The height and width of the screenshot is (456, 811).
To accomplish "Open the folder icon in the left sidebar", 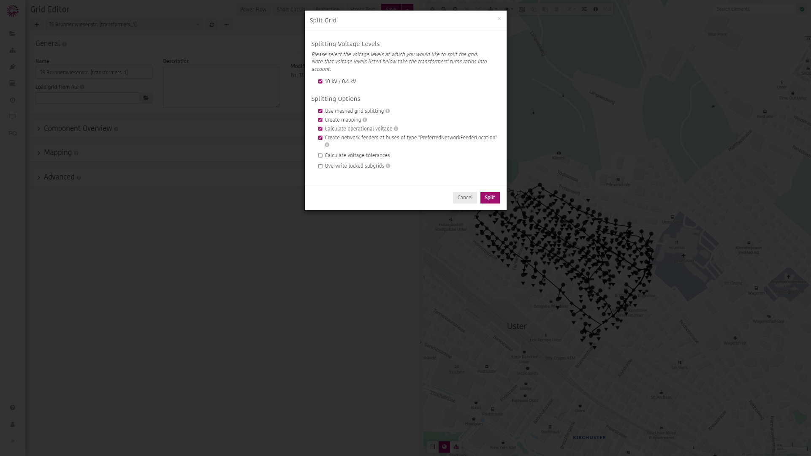I will pyautogui.click(x=12, y=34).
